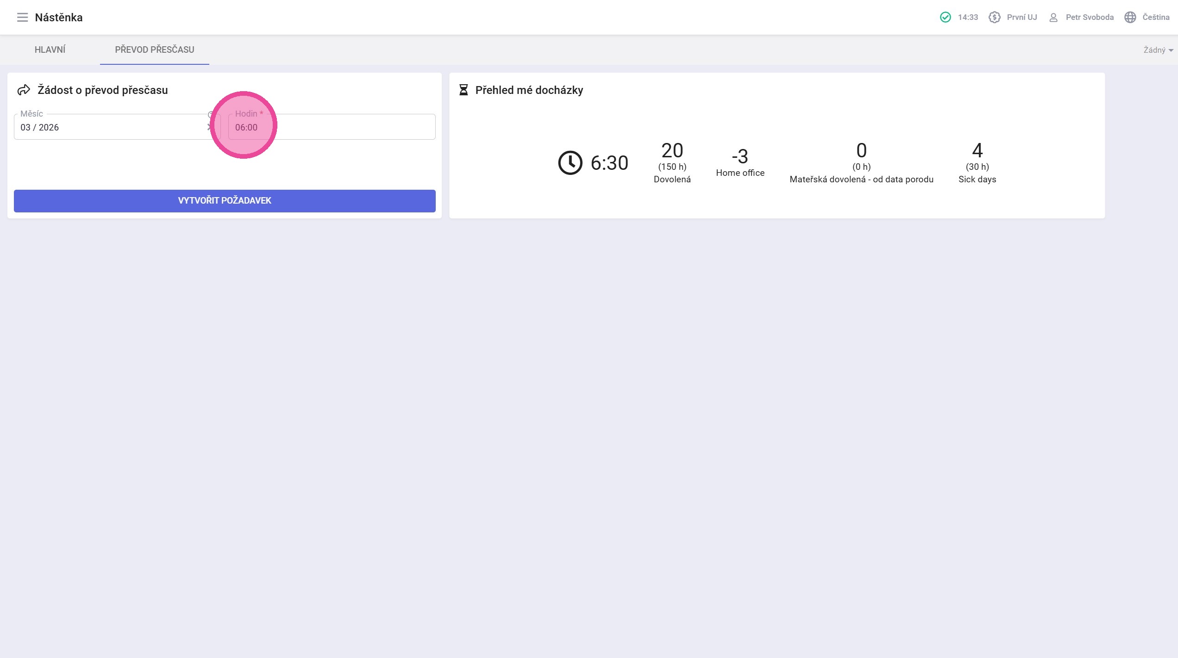Click the clock icon beside 6:30

pyautogui.click(x=570, y=163)
